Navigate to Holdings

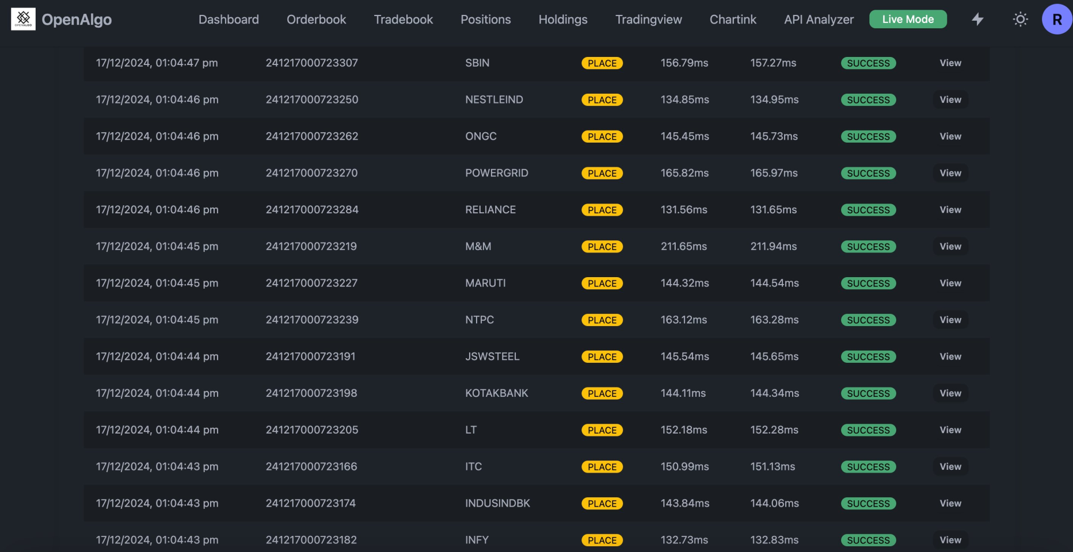coord(563,20)
